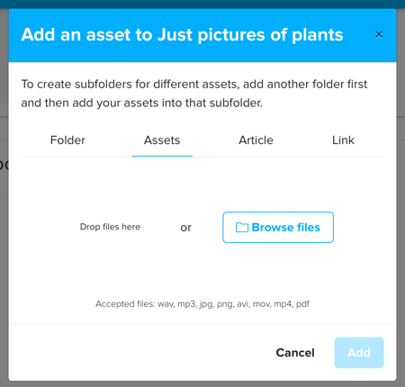405x387 pixels.
Task: Click the dialog title about plants
Action: [182, 34]
